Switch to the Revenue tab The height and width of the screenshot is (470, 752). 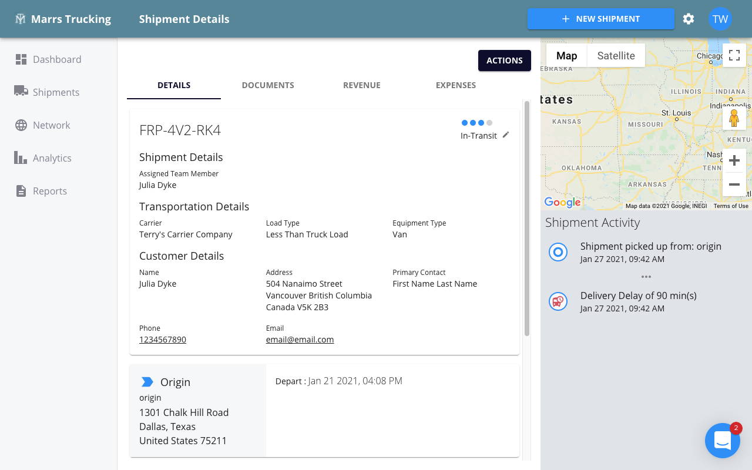pos(362,85)
